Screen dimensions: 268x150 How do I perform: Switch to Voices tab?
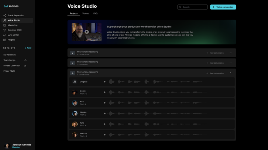86,14
